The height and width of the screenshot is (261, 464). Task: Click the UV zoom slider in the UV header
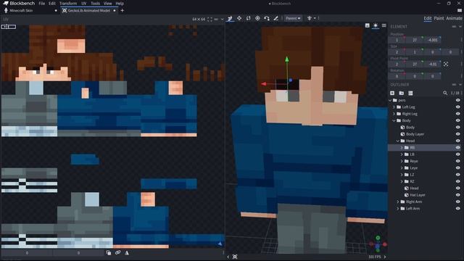click(216, 20)
